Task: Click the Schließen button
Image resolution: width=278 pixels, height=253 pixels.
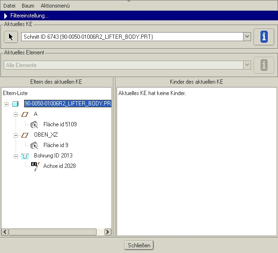Action: [139, 245]
